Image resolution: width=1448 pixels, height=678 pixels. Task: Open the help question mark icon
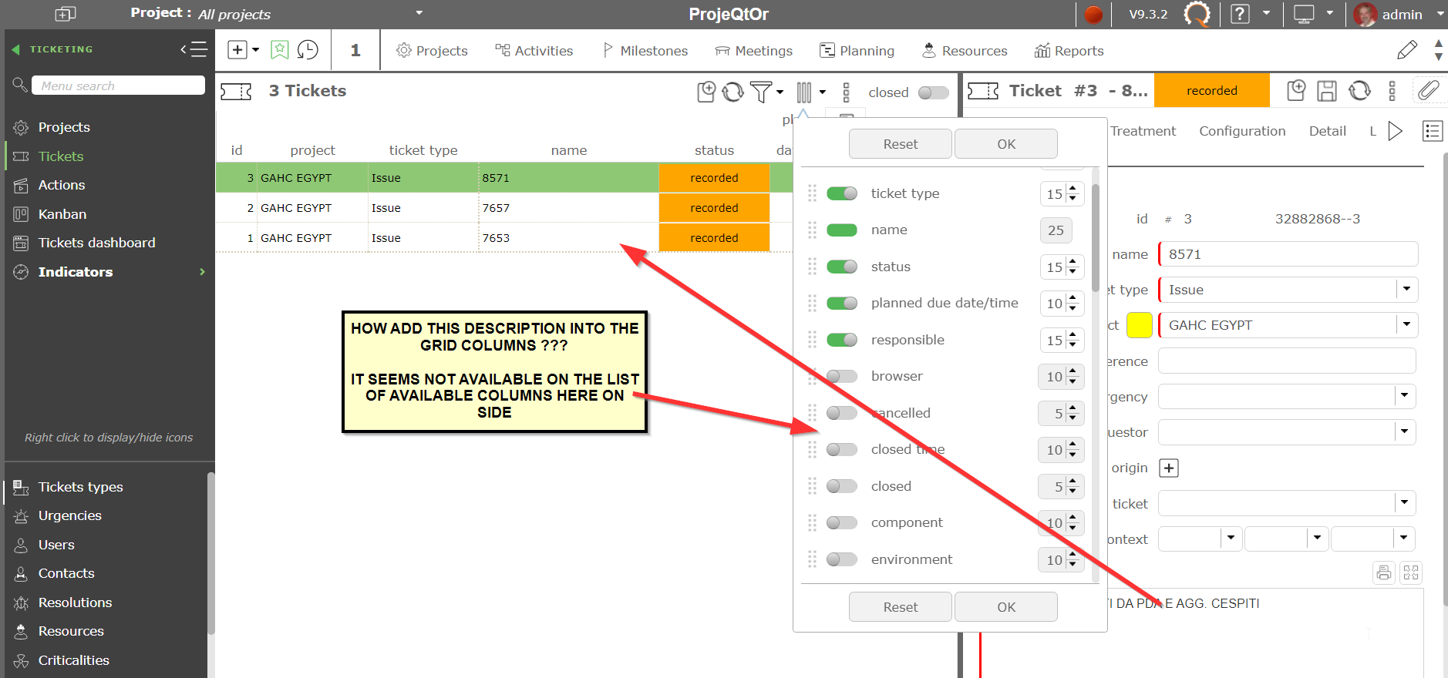point(1240,14)
